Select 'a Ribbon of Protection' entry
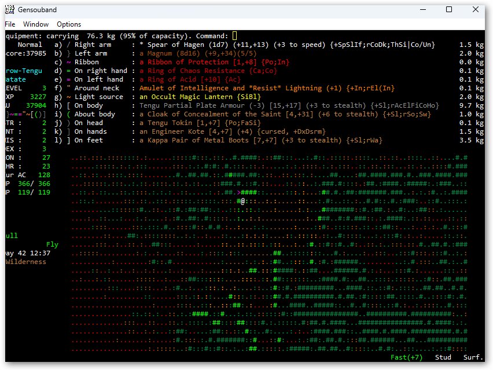Viewport: 493px width, 370px height. 214,62
